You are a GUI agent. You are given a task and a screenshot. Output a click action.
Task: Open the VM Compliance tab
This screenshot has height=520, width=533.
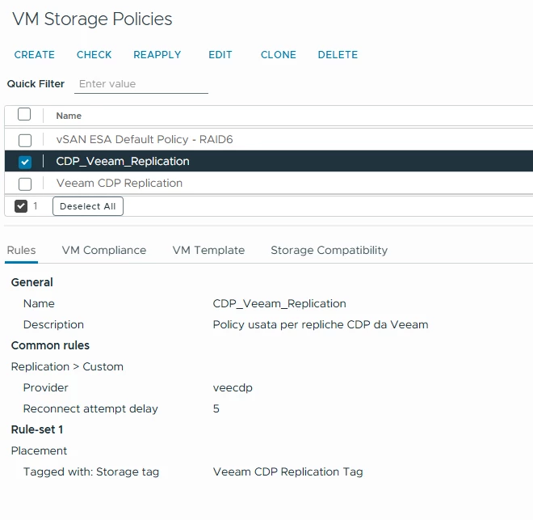(104, 251)
